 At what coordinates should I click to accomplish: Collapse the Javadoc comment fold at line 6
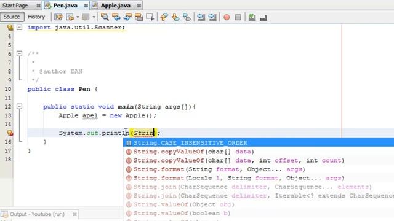coord(19,53)
